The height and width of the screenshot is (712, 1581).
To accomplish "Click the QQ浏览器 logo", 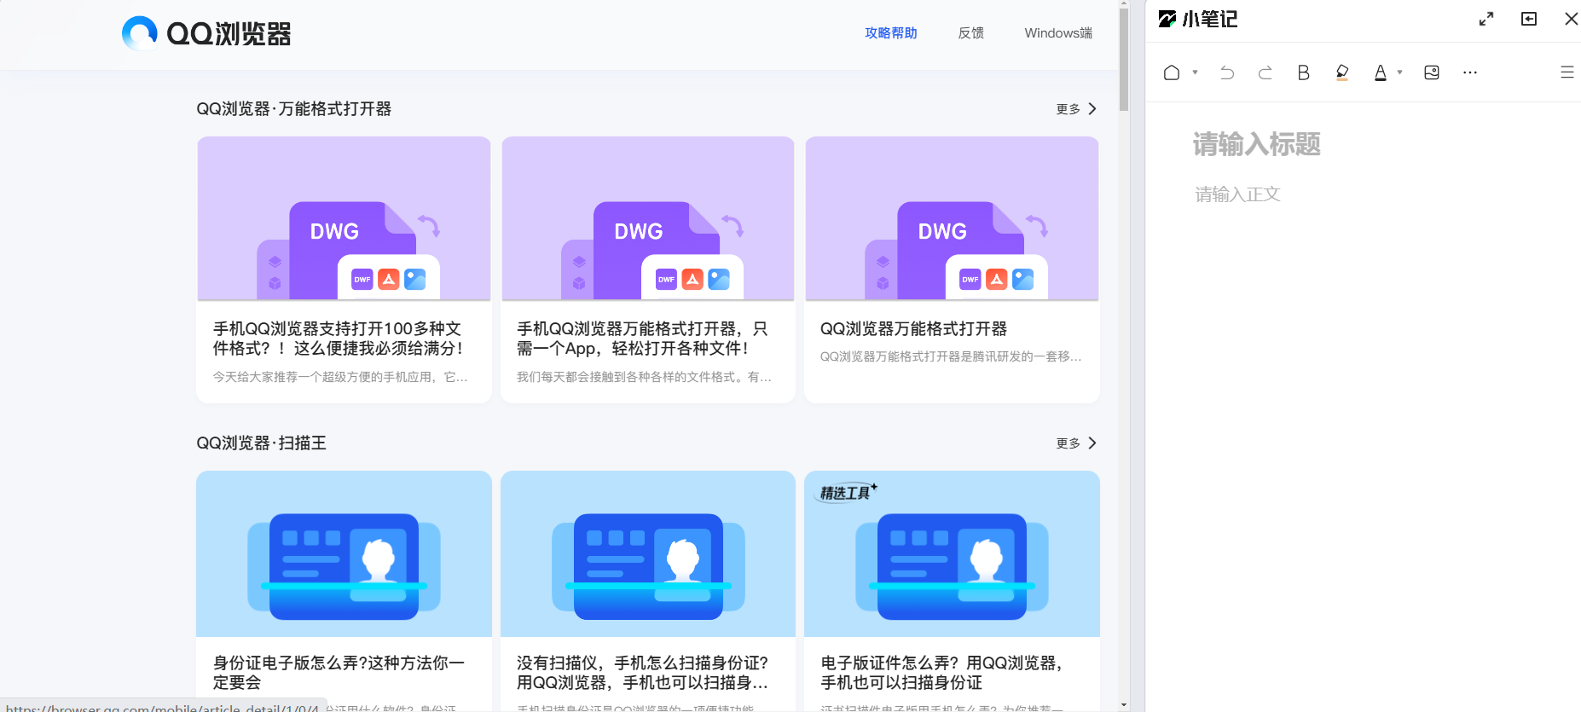I will tap(206, 33).
